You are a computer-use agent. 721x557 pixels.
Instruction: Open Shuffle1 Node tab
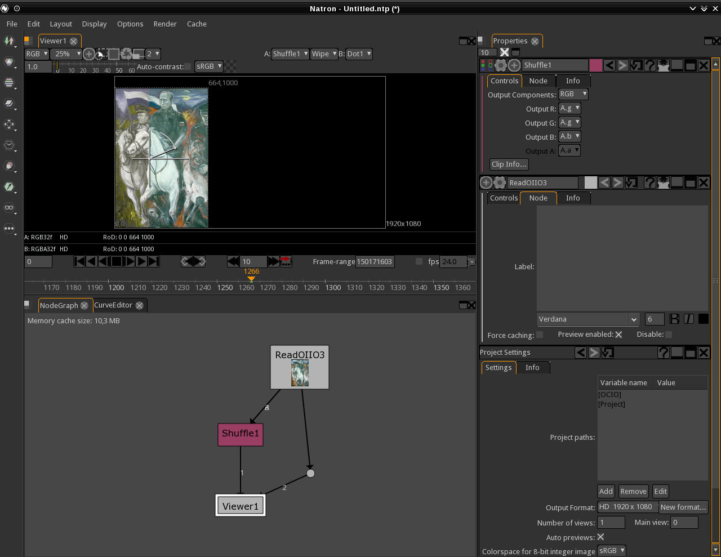pyautogui.click(x=538, y=81)
